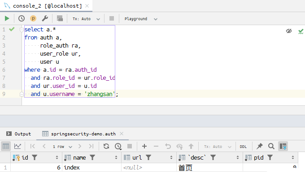Screen dimensions: 305x178
Task: Click line number 6 in the gutter
Action: coord(4,70)
